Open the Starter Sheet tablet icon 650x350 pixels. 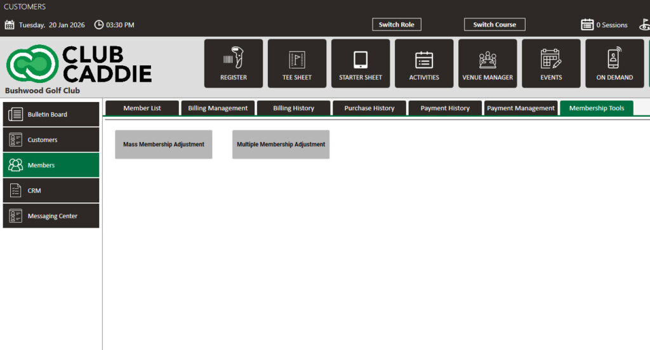(x=361, y=60)
